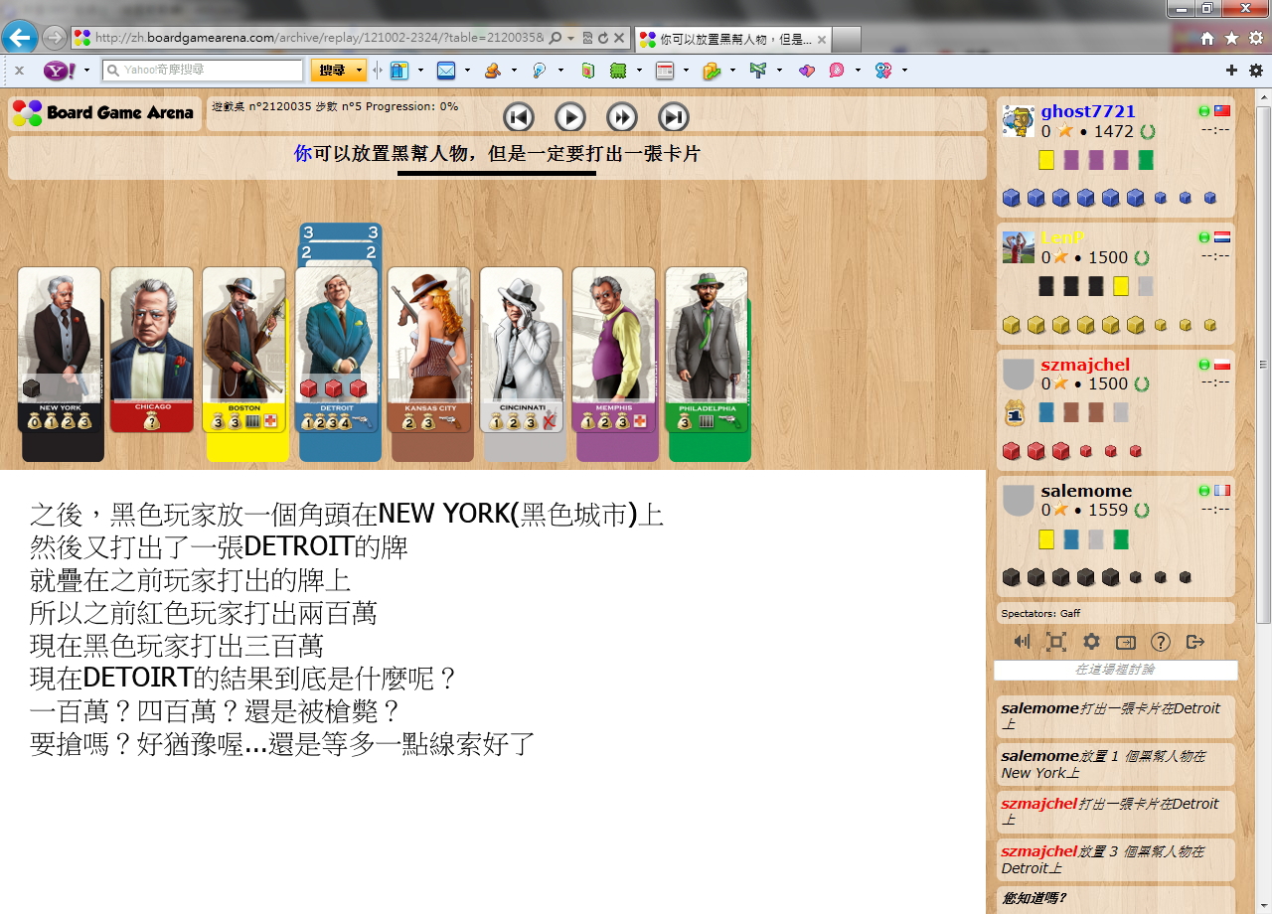Fast forward the replay
Viewport: 1272px width, 914px height.
[x=622, y=117]
